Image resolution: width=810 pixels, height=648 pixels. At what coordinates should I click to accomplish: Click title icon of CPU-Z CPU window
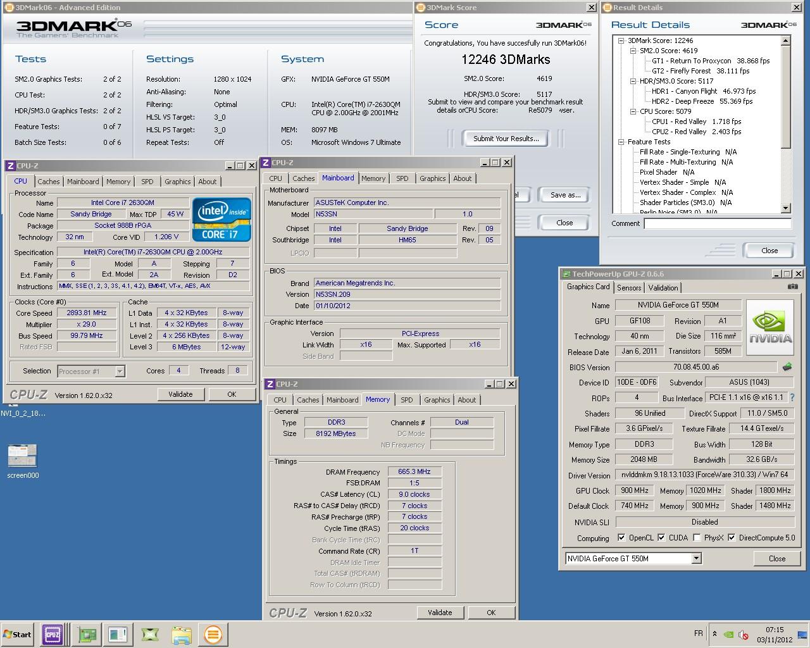coord(10,166)
